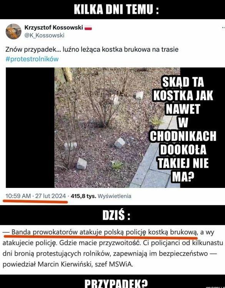Open the 415,8 tys. Wyświetlenia count
Image resolution: width=225 pixels, height=288 pixels.
[x=101, y=196]
